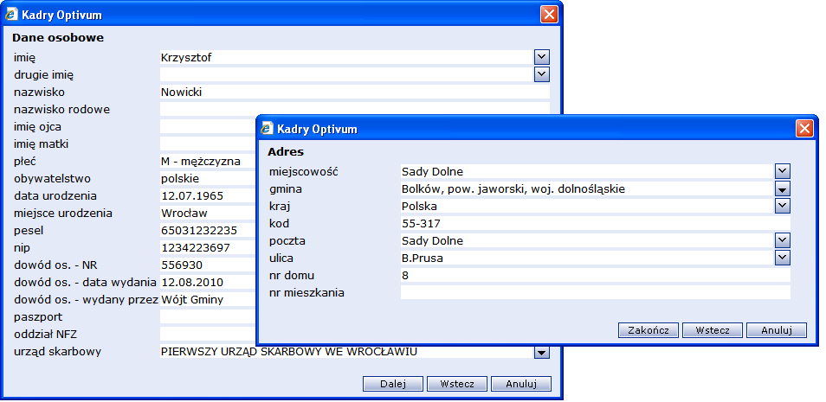Image resolution: width=826 pixels, height=402 pixels.
Task: Click Dalej in Dane osobowe window
Action: [393, 384]
